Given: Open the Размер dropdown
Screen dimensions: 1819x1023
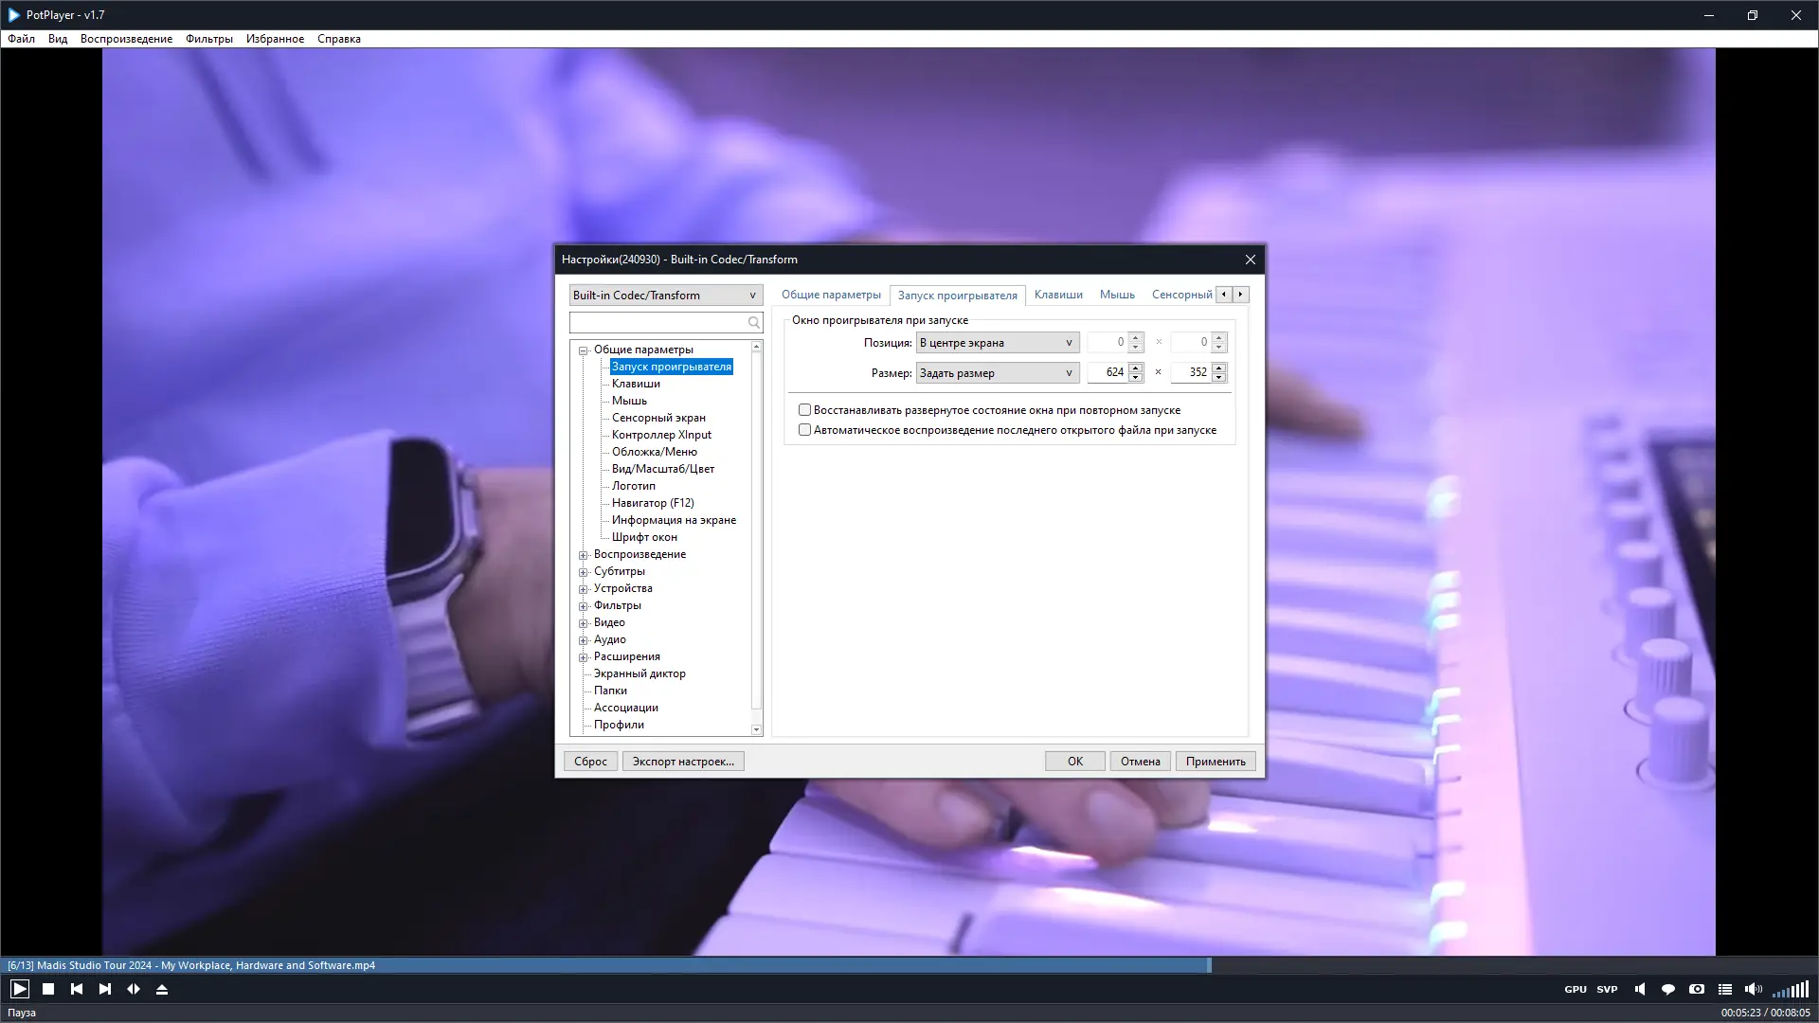Looking at the screenshot, I should tap(997, 373).
